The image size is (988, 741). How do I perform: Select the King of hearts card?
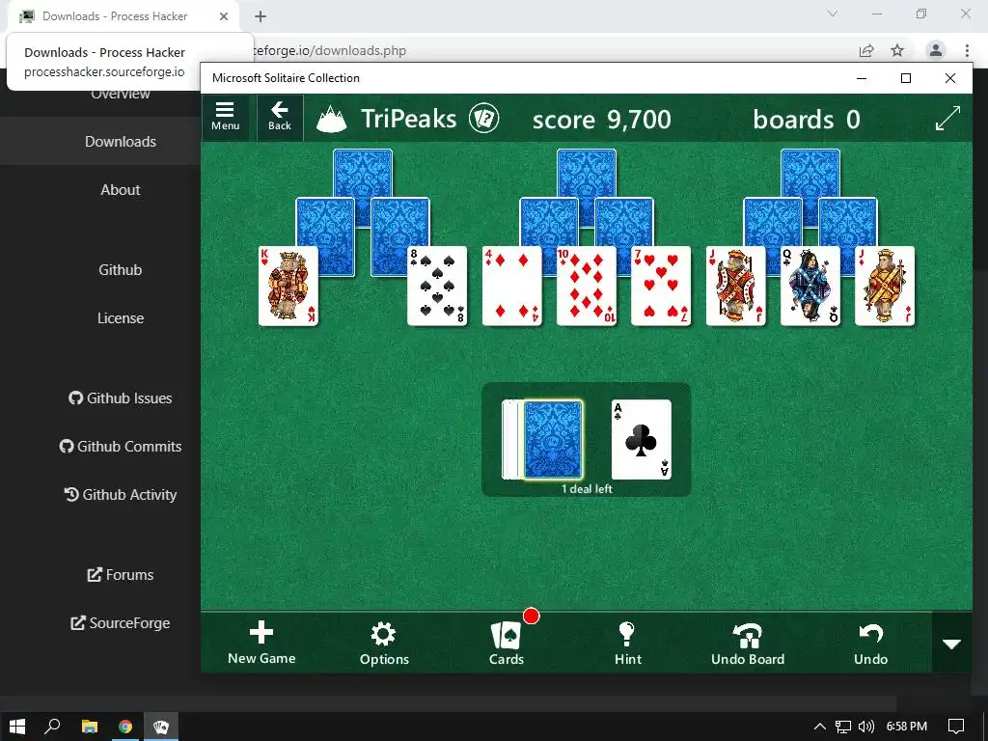click(x=288, y=286)
